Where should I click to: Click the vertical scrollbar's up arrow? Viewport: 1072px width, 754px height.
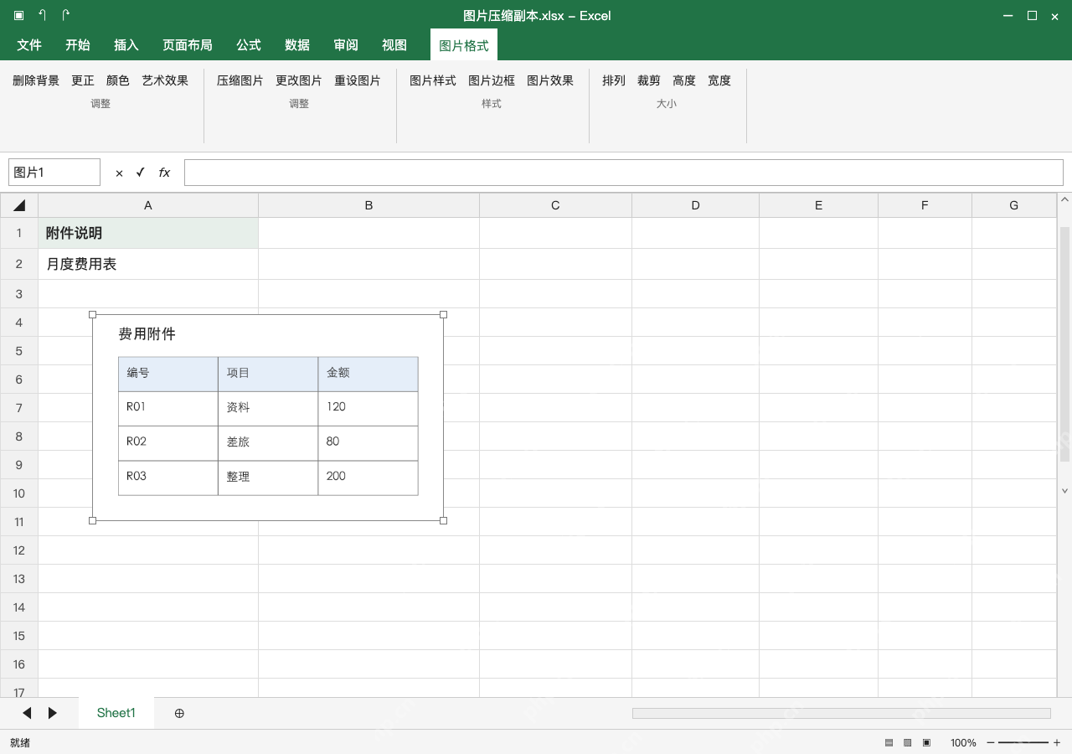(x=1065, y=199)
